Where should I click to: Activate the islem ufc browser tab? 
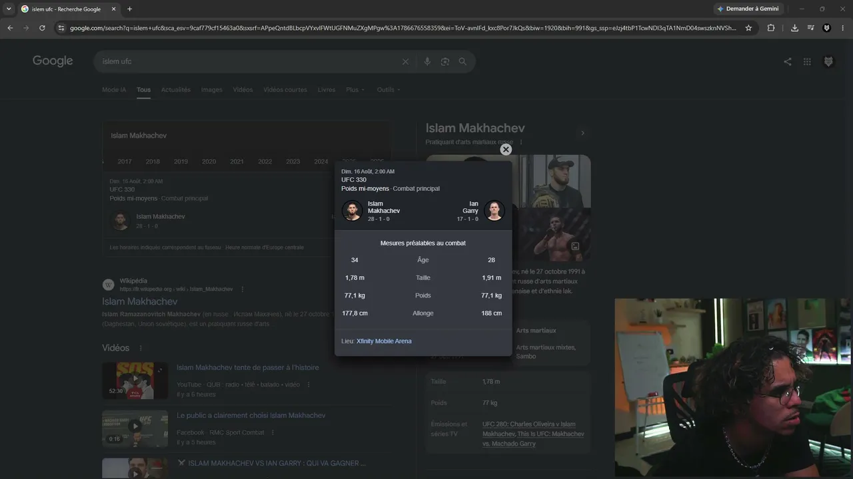point(68,9)
